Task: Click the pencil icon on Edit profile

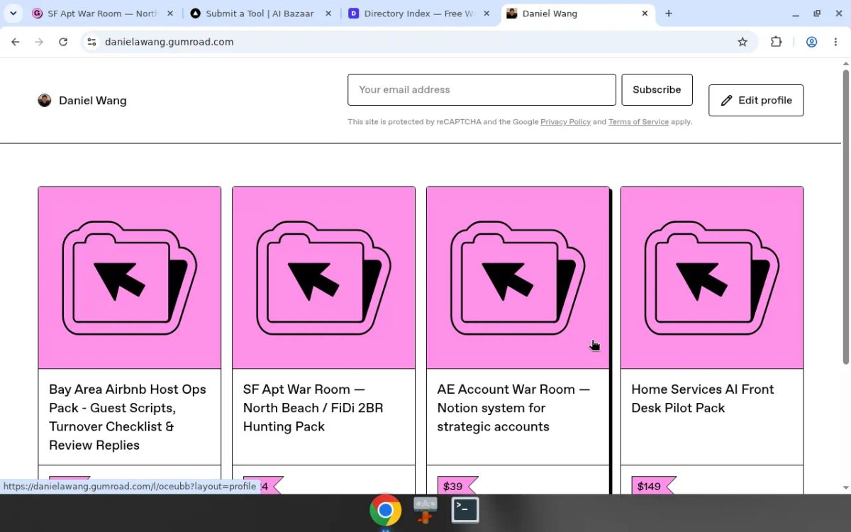Action: coord(726,101)
